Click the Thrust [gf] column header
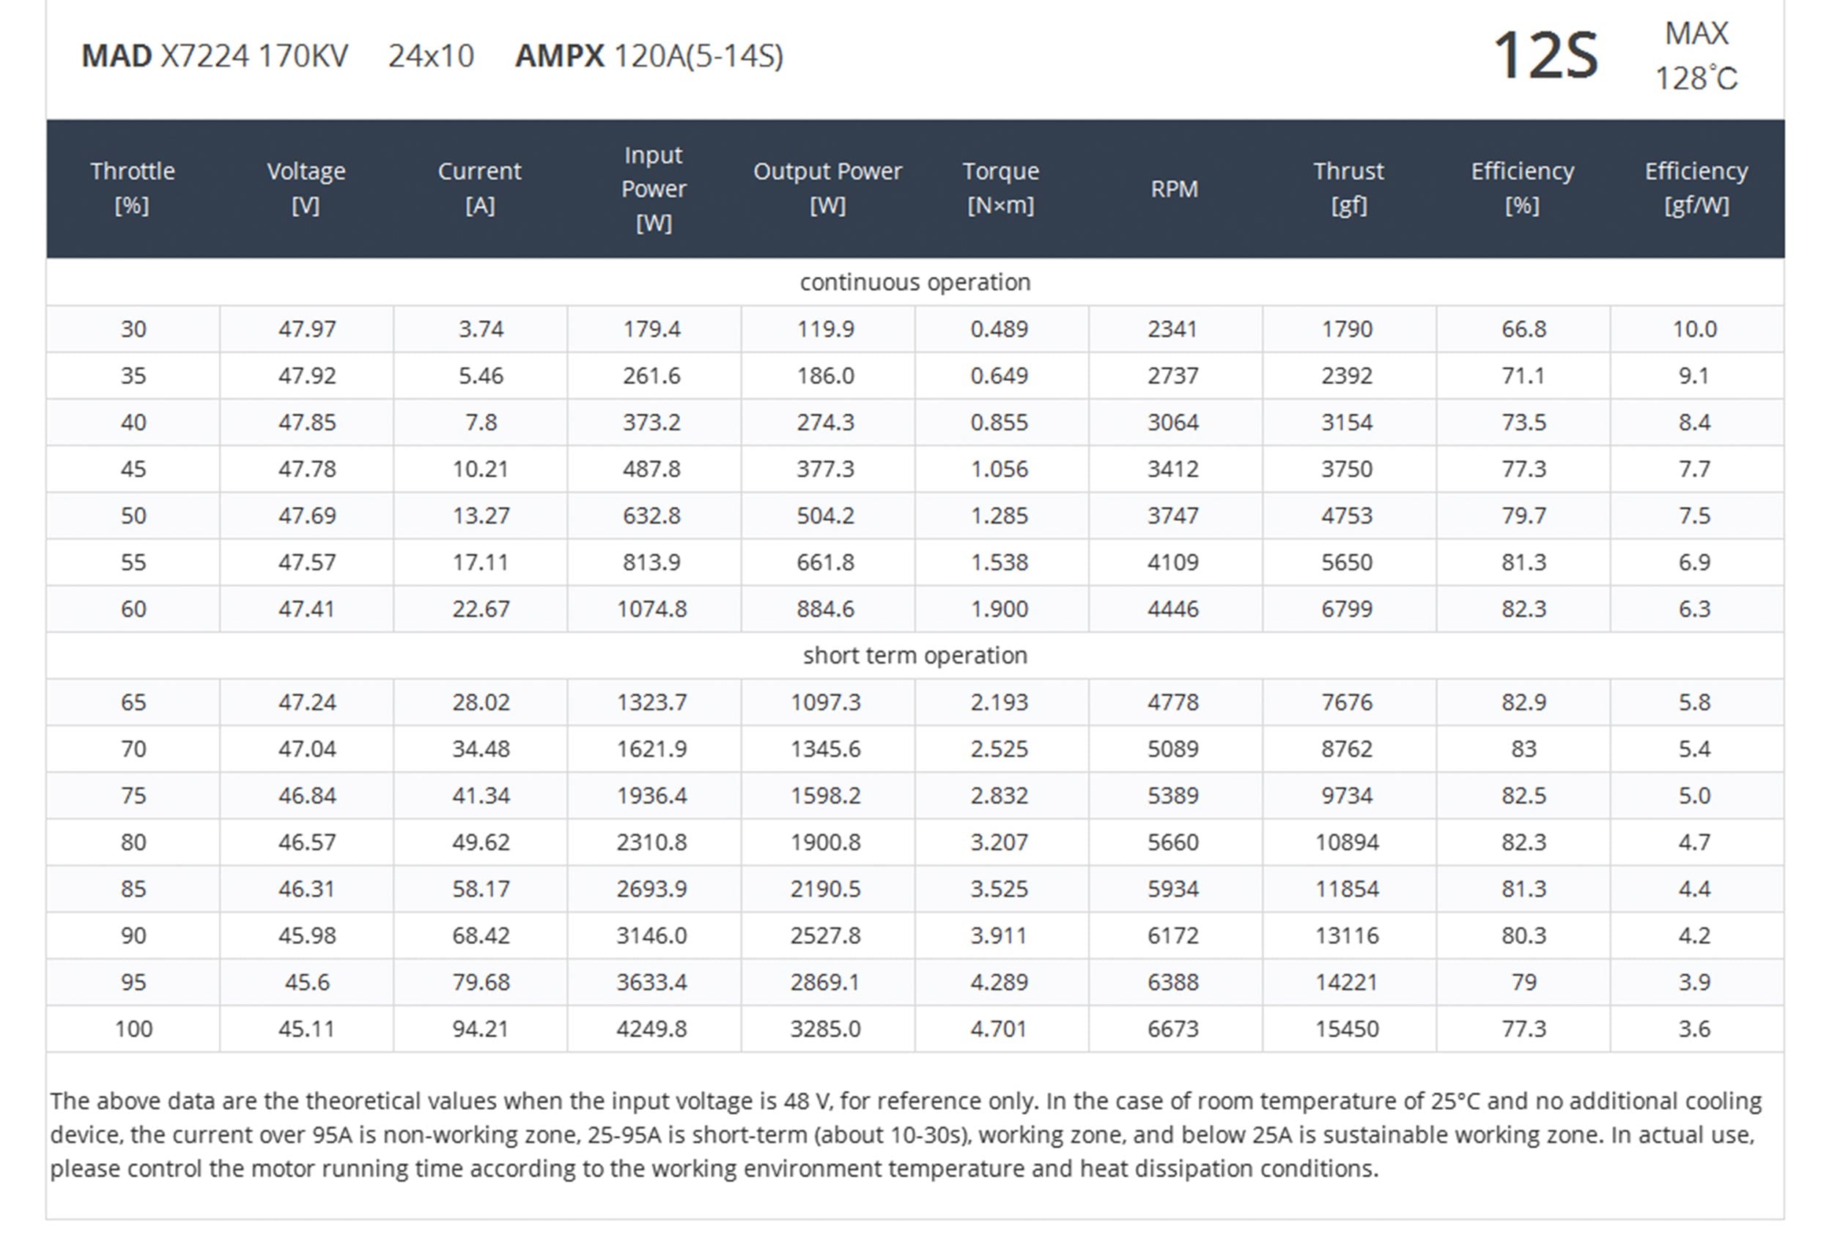The width and height of the screenshot is (1832, 1246). (1348, 188)
